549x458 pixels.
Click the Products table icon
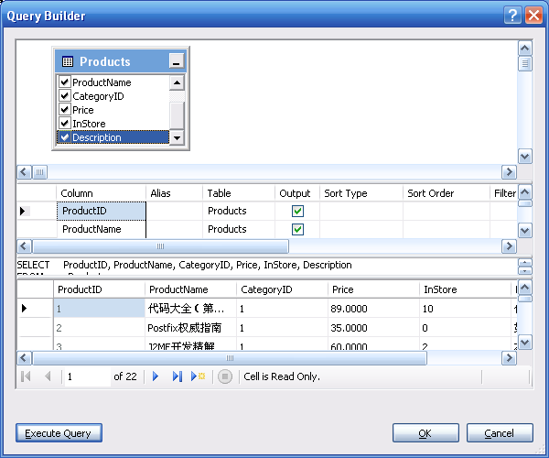[x=67, y=61]
